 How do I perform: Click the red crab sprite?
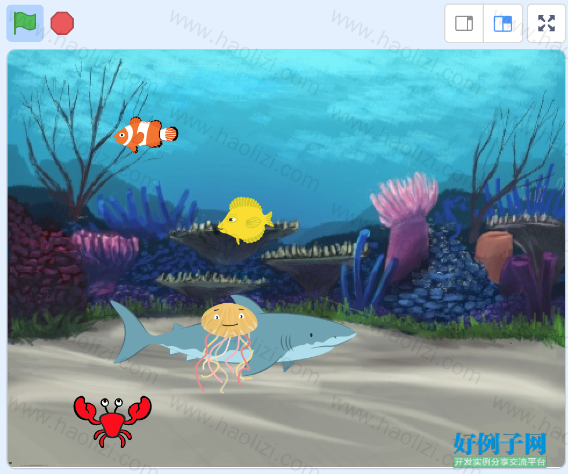coord(112,421)
